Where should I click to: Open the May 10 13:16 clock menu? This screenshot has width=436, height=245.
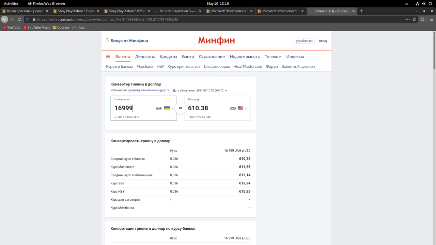(x=218, y=3)
